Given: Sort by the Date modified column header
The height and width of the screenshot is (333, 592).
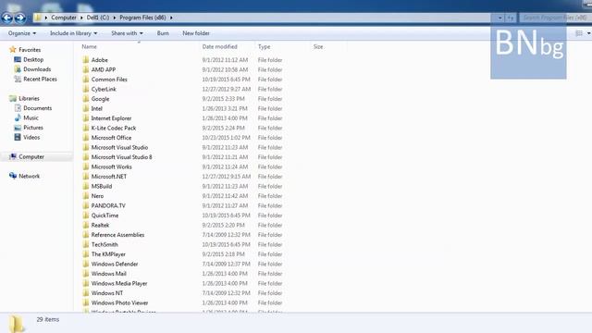Looking at the screenshot, I should click(x=220, y=47).
